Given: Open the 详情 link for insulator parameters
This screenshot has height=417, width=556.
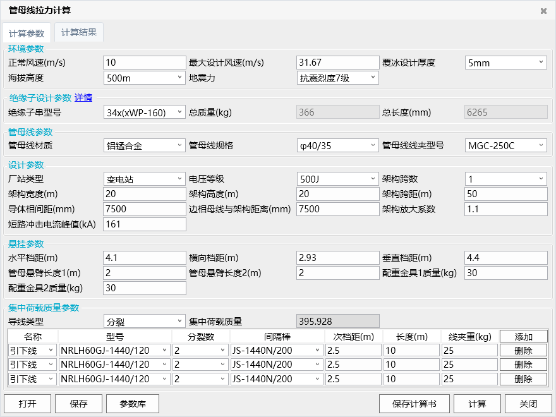Looking at the screenshot, I should click(x=83, y=97).
